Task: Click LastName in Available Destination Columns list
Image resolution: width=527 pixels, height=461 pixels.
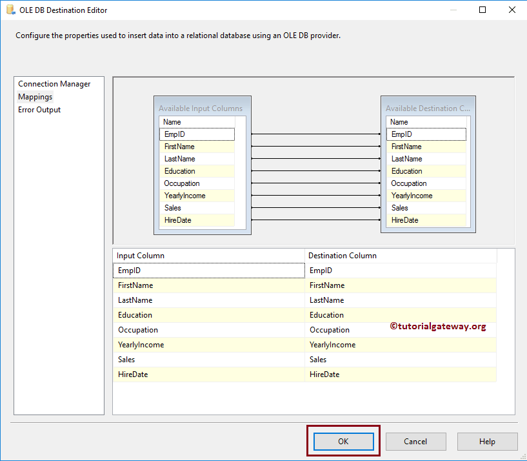Action: (x=406, y=159)
